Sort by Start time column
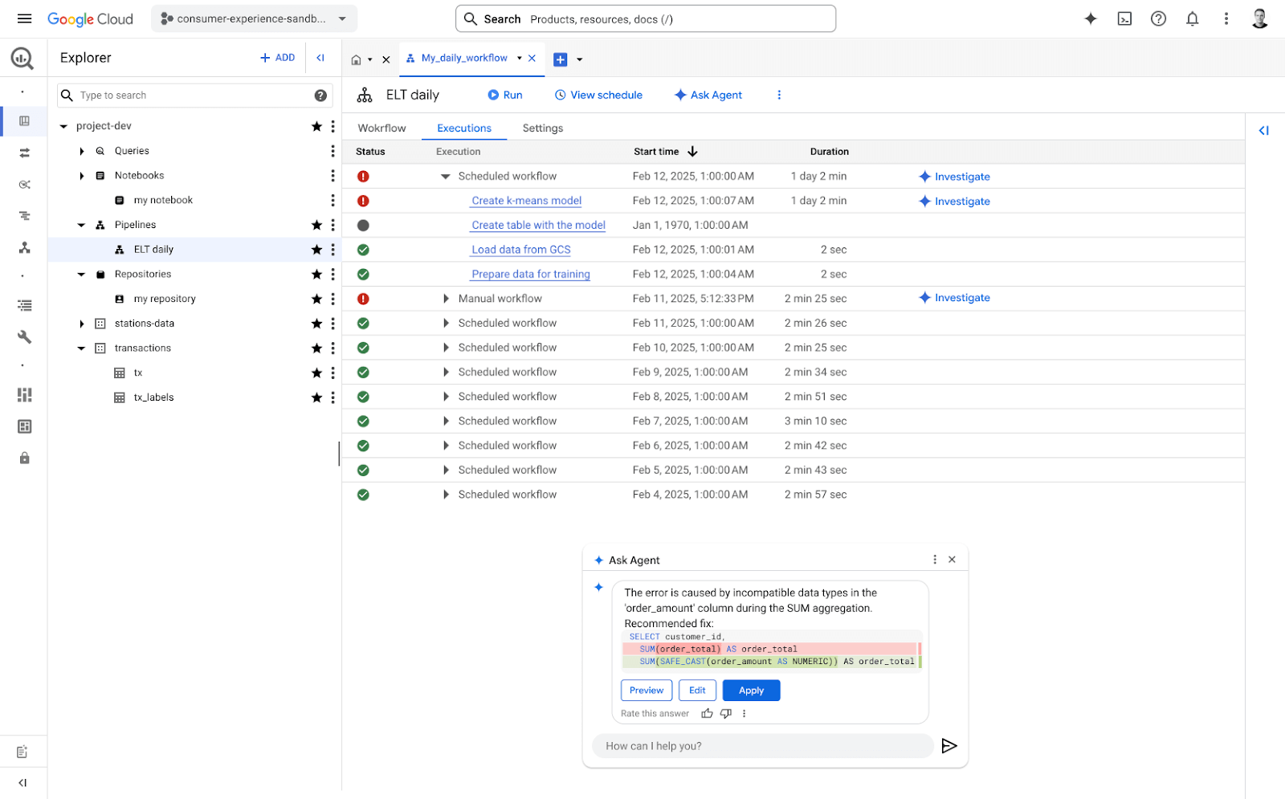The width and height of the screenshot is (1285, 799). [x=665, y=152]
